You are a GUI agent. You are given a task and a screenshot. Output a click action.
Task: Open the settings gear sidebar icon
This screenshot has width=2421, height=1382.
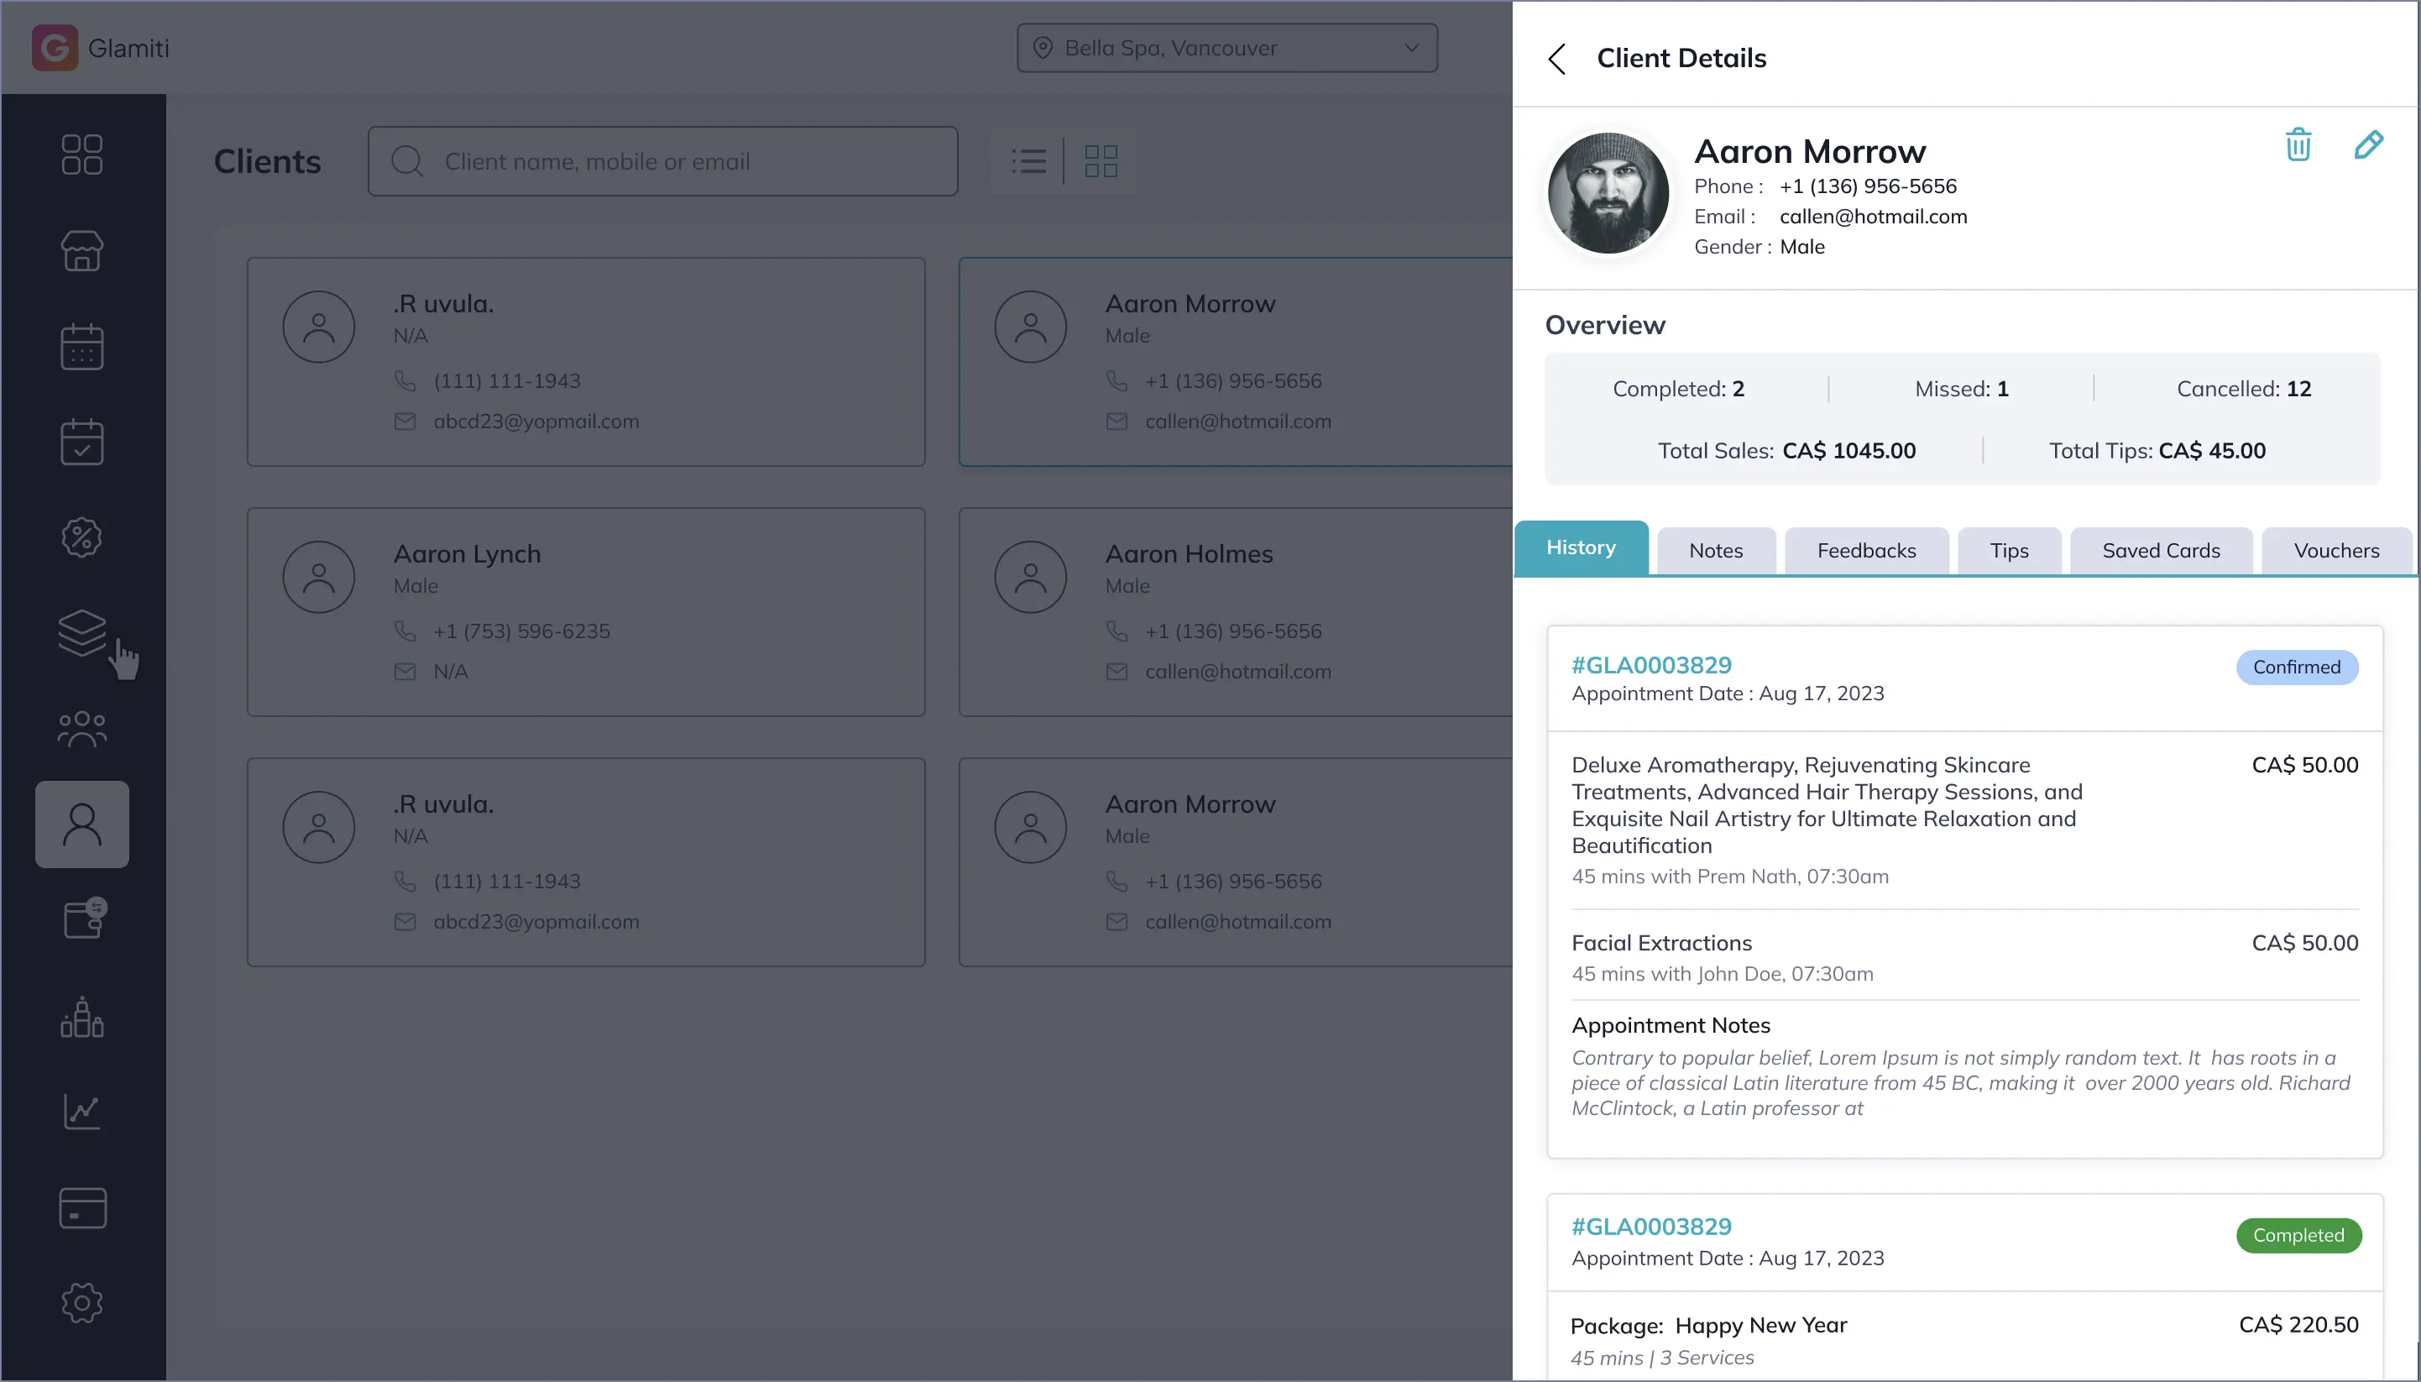[81, 1303]
